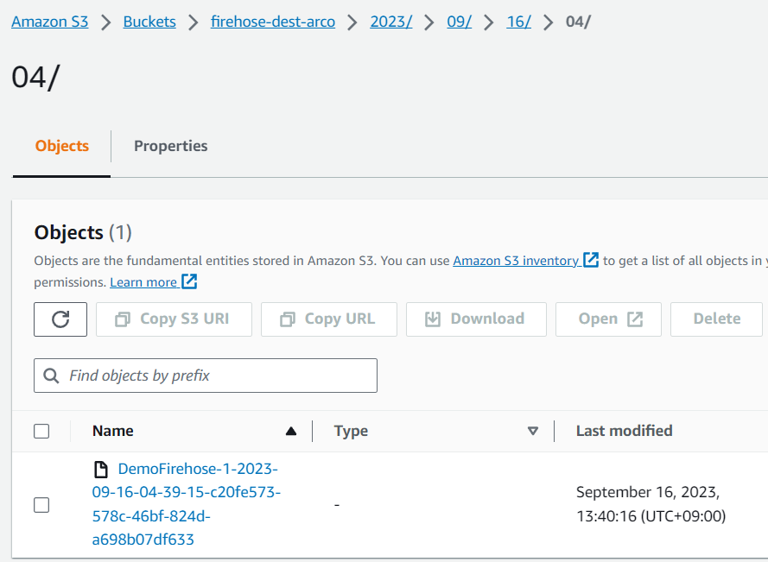The width and height of the screenshot is (768, 562).
Task: Click the current 04/ breadcrumb text
Action: [579, 22]
